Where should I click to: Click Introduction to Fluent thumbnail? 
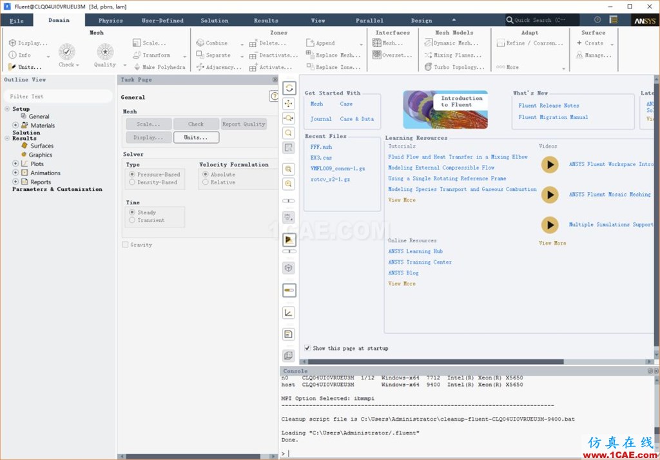tap(445, 110)
